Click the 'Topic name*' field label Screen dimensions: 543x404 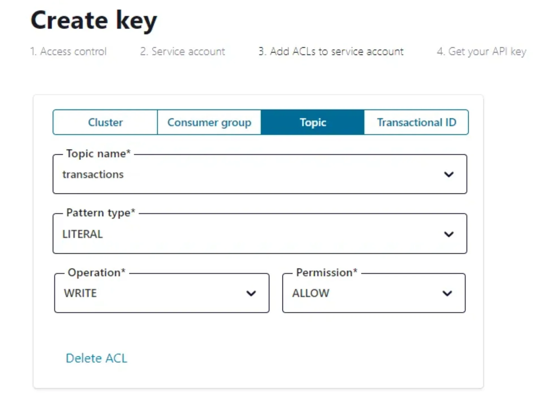pos(98,154)
